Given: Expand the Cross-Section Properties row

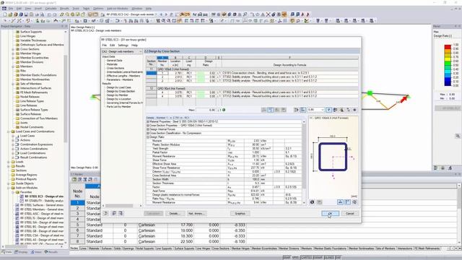Looking at the screenshot, I should [148, 125].
